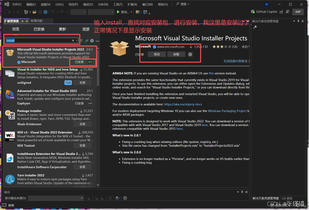Open the 视图(V) menu
Viewport: 309px width, 210px height.
click(45, 4)
